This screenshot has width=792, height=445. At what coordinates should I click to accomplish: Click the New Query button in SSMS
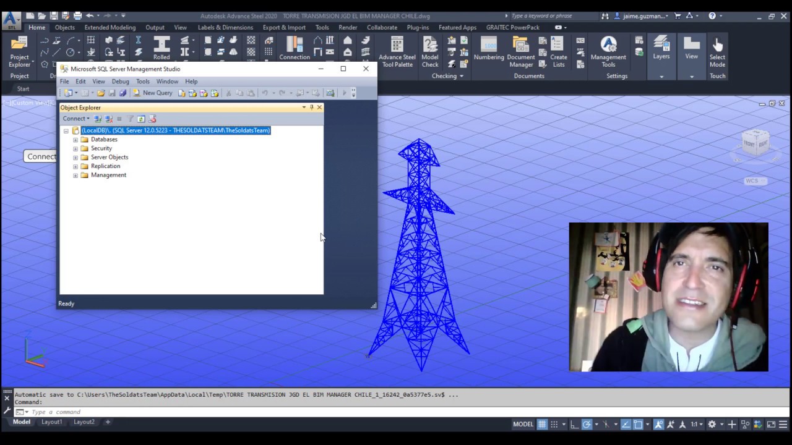click(x=152, y=93)
